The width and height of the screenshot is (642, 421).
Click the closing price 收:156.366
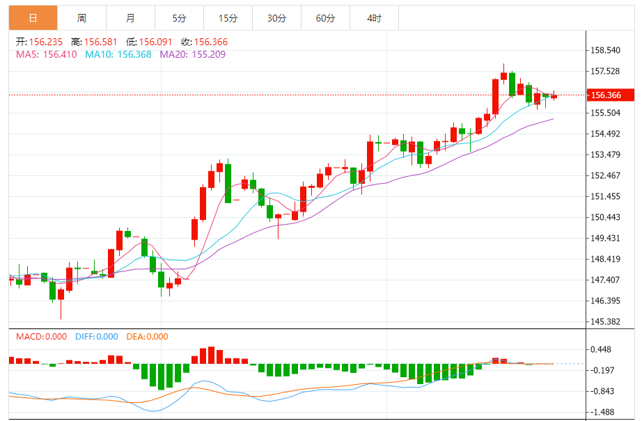pyautogui.click(x=204, y=42)
